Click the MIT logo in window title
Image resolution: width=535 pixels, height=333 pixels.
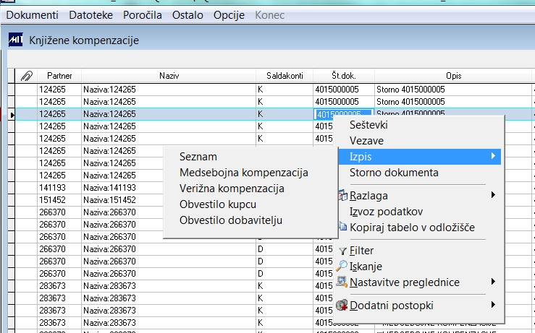click(16, 40)
